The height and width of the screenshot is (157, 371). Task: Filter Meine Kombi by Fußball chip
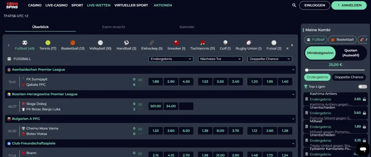(316, 40)
